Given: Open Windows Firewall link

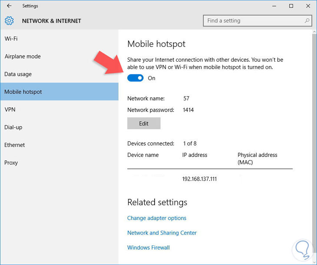Looking at the screenshot, I should tap(149, 248).
